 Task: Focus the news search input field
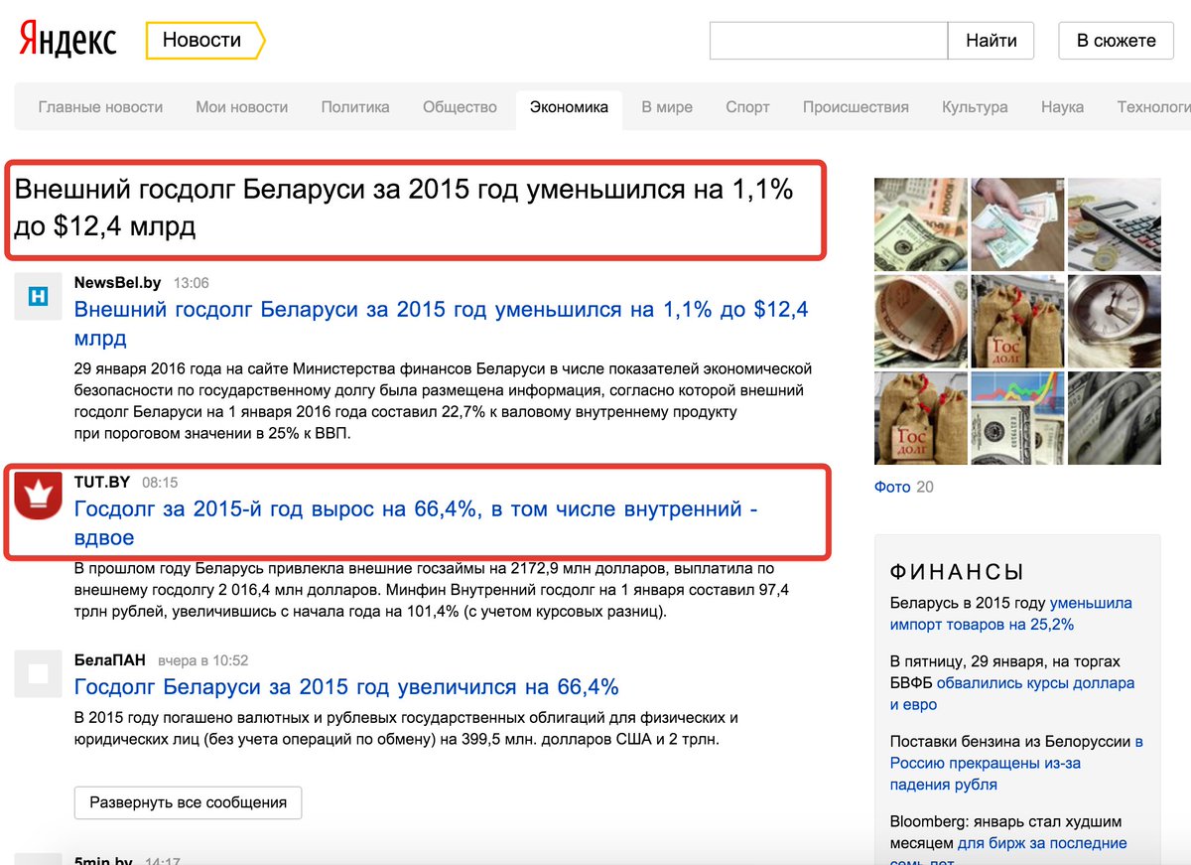click(x=829, y=41)
